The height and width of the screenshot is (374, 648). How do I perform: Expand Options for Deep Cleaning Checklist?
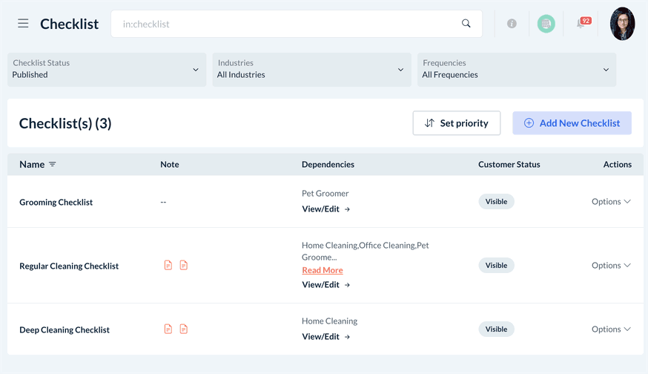pos(611,329)
